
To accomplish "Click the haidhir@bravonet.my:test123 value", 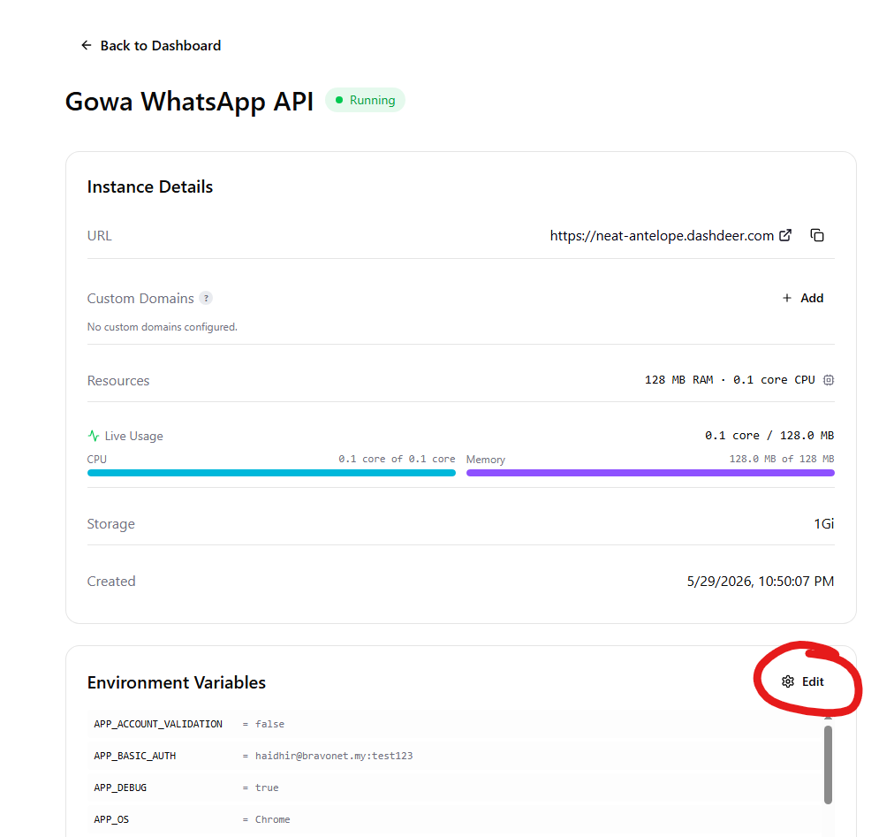I will pos(334,756).
